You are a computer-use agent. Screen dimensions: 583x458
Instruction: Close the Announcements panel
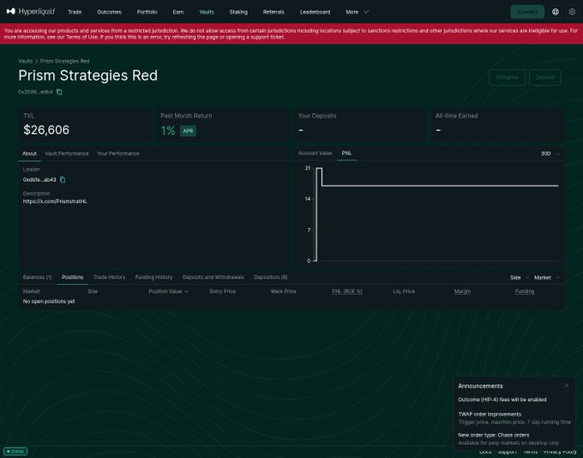tap(566, 386)
